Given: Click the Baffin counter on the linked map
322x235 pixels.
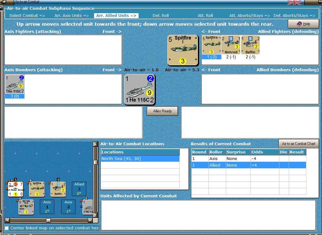Looking at the screenshot, I should coord(58,189).
